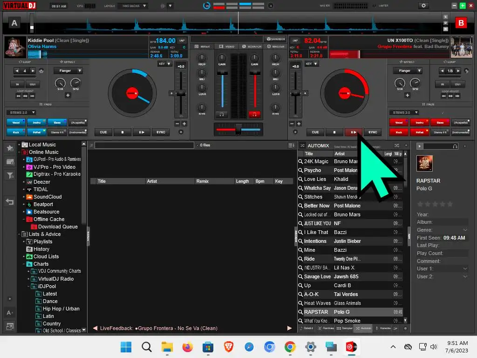Open favorites star sidebar icon
This screenshot has width=477, height=358.
pos(10,148)
